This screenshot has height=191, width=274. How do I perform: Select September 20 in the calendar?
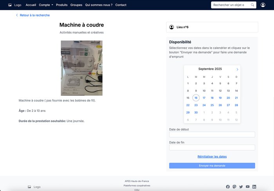coord(228,98)
